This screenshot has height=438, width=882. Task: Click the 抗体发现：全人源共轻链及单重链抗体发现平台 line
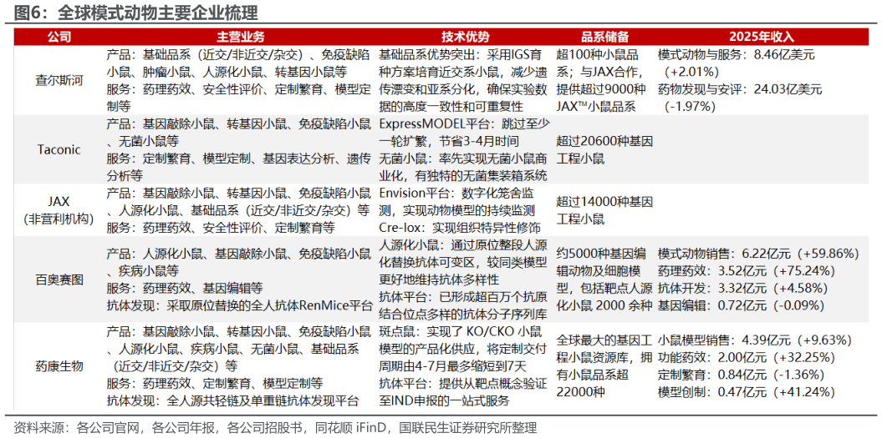[x=232, y=401]
